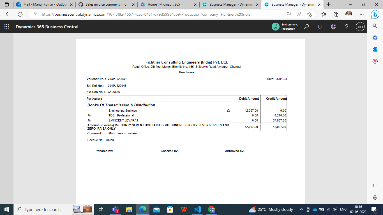
Task: Open the new Outlook mail app from taskbar
Action: (x=156, y=209)
